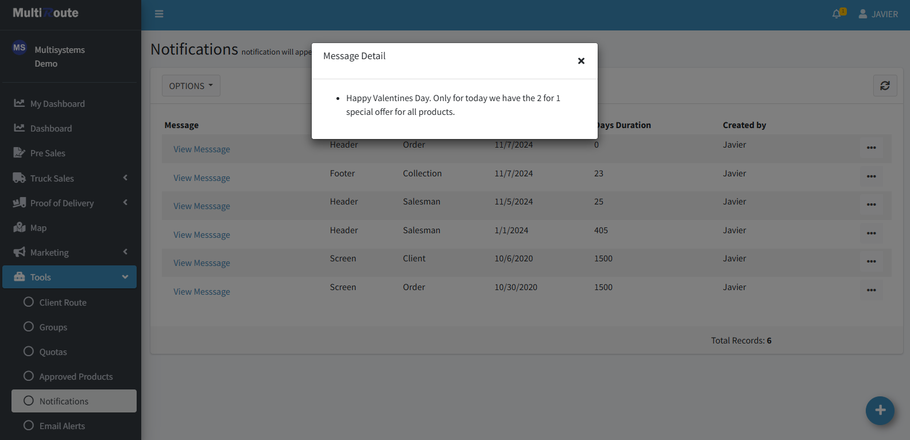Click the Map marker icon
910x440 pixels.
click(x=20, y=227)
